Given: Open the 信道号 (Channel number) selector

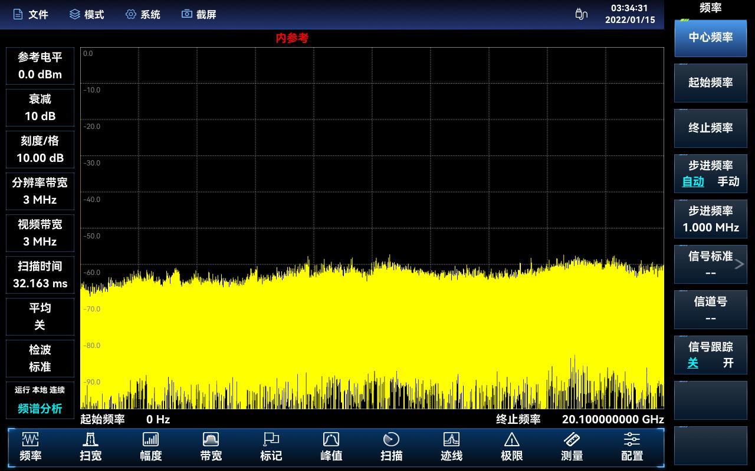Looking at the screenshot, I should pos(710,310).
